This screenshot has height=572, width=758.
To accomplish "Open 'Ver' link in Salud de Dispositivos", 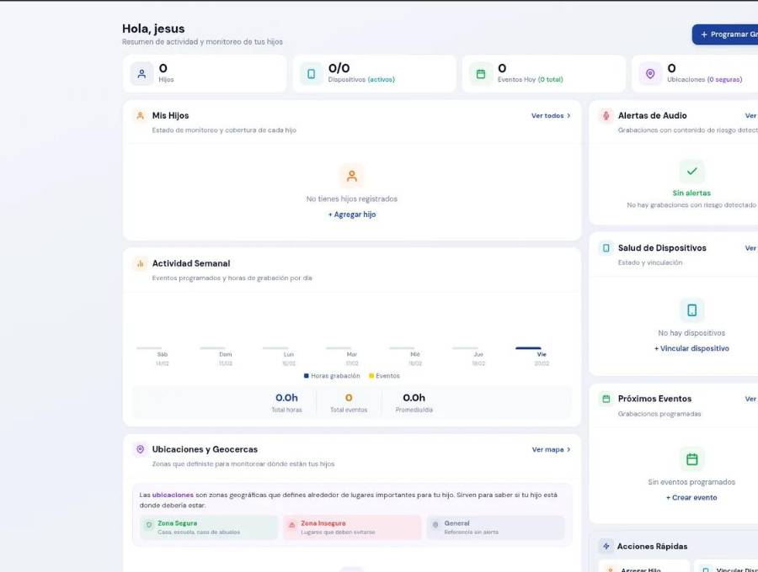I will [750, 248].
